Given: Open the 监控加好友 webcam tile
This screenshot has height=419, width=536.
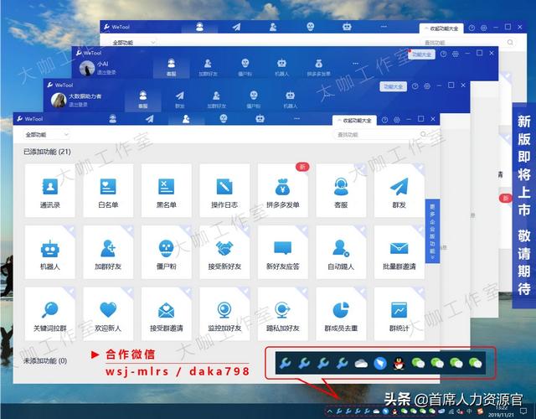Looking at the screenshot, I should 224,314.
